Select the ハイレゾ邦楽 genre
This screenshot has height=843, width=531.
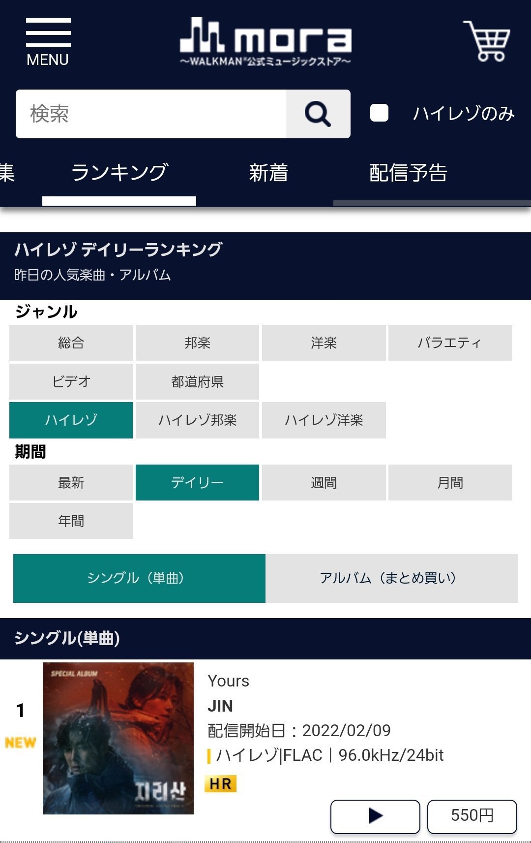click(x=197, y=420)
